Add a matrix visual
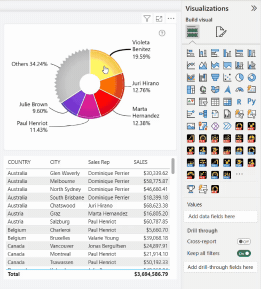Image resolution: width=261 pixels, height=289 pixels. [227, 101]
